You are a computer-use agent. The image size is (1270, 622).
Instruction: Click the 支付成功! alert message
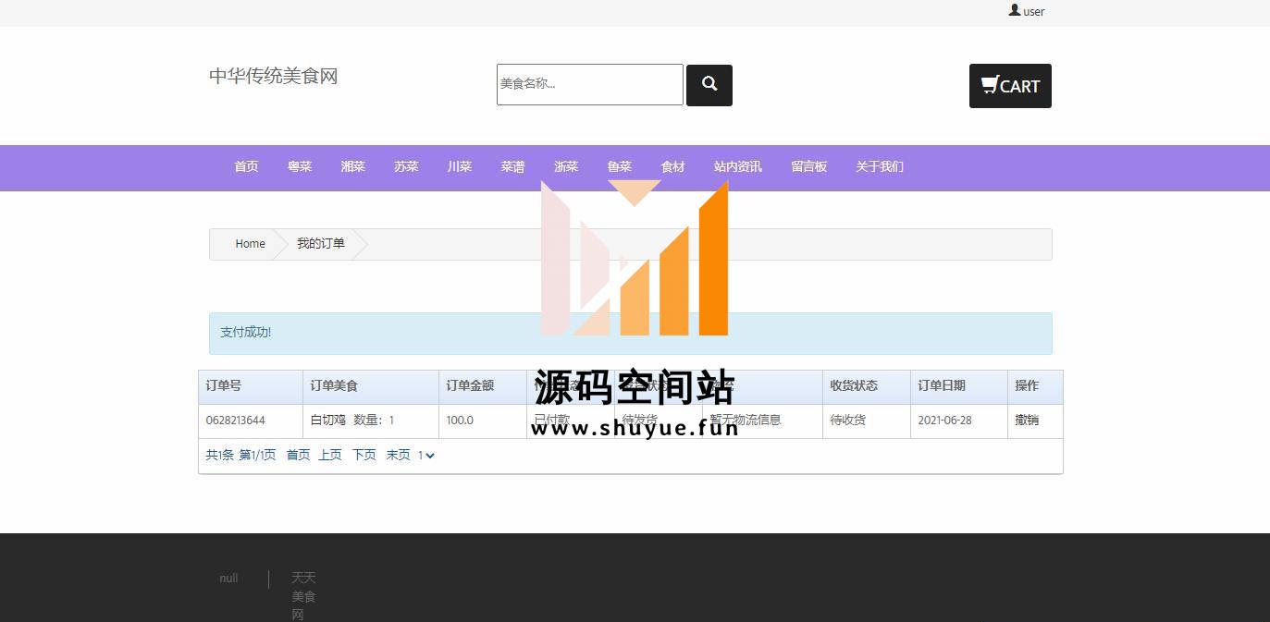click(246, 333)
